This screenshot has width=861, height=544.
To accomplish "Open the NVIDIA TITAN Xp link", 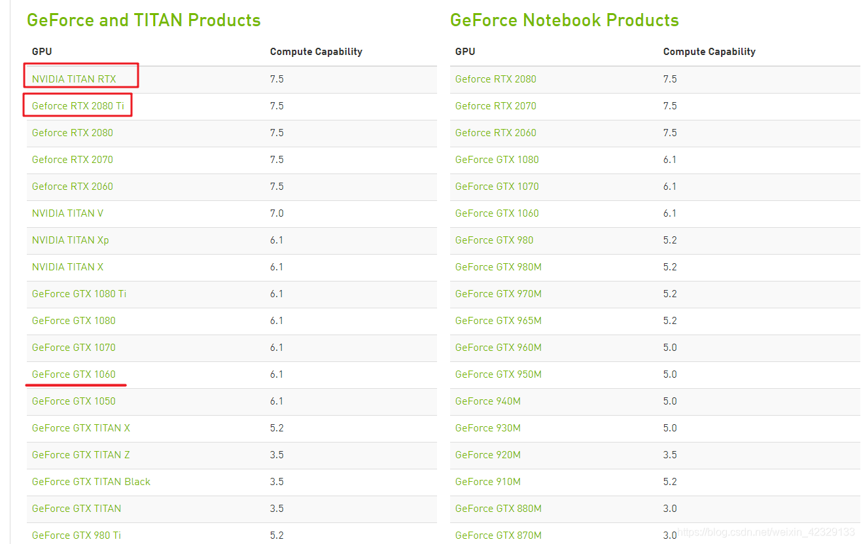I will coord(71,240).
